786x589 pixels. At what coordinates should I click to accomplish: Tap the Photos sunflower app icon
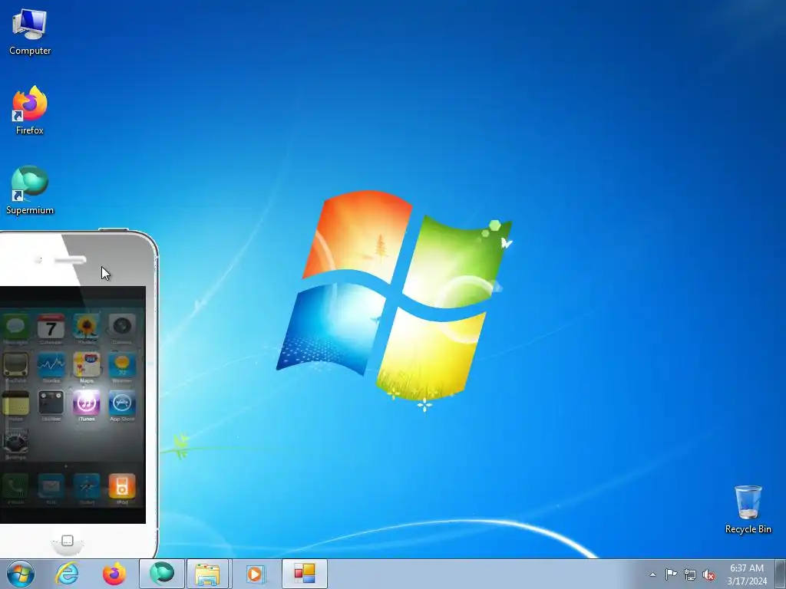(87, 327)
